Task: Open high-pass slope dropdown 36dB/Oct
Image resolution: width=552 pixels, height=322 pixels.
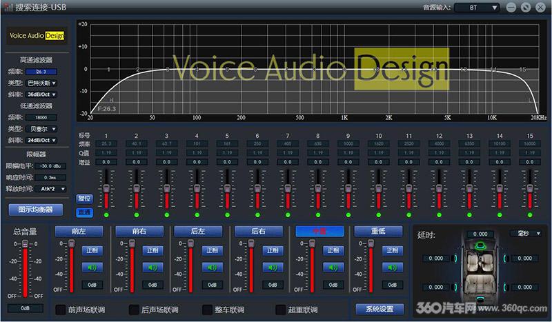Action: (41, 94)
